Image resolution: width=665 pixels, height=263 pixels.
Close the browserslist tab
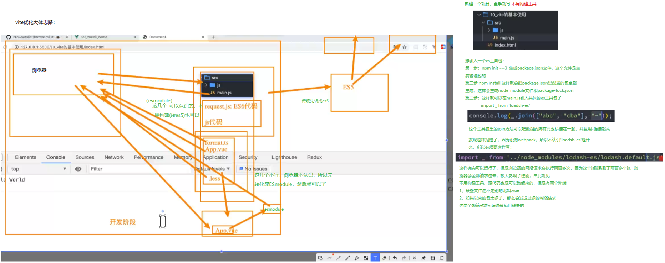67,37
